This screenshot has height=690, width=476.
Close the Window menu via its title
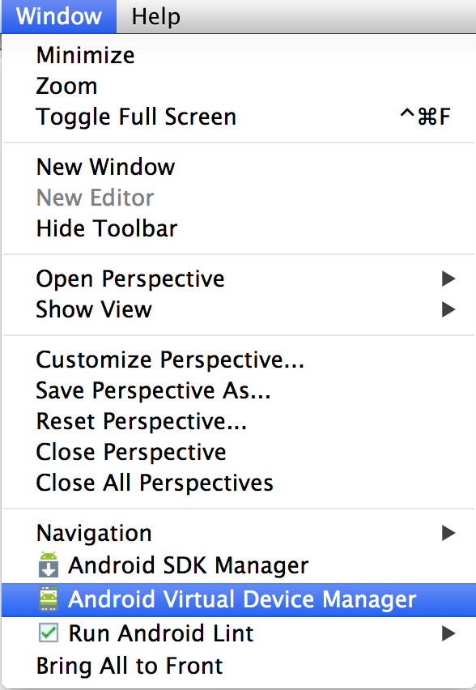59,17
